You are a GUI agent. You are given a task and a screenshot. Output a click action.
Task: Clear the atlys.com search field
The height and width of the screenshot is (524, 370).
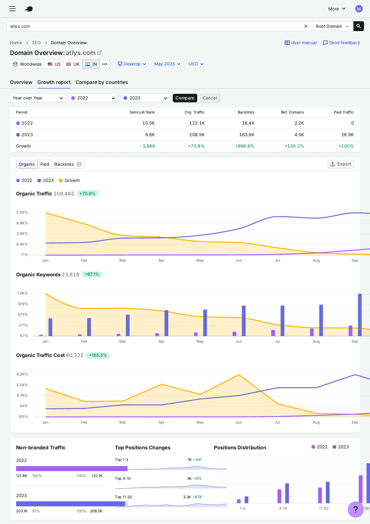click(306, 26)
